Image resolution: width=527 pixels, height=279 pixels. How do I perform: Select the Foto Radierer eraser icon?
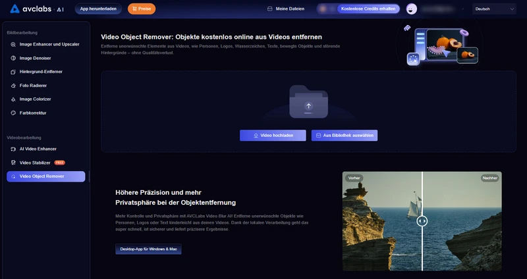click(13, 86)
